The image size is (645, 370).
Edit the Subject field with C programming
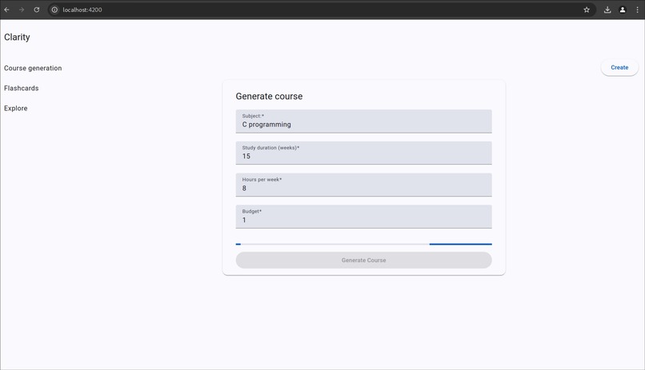tap(363, 121)
